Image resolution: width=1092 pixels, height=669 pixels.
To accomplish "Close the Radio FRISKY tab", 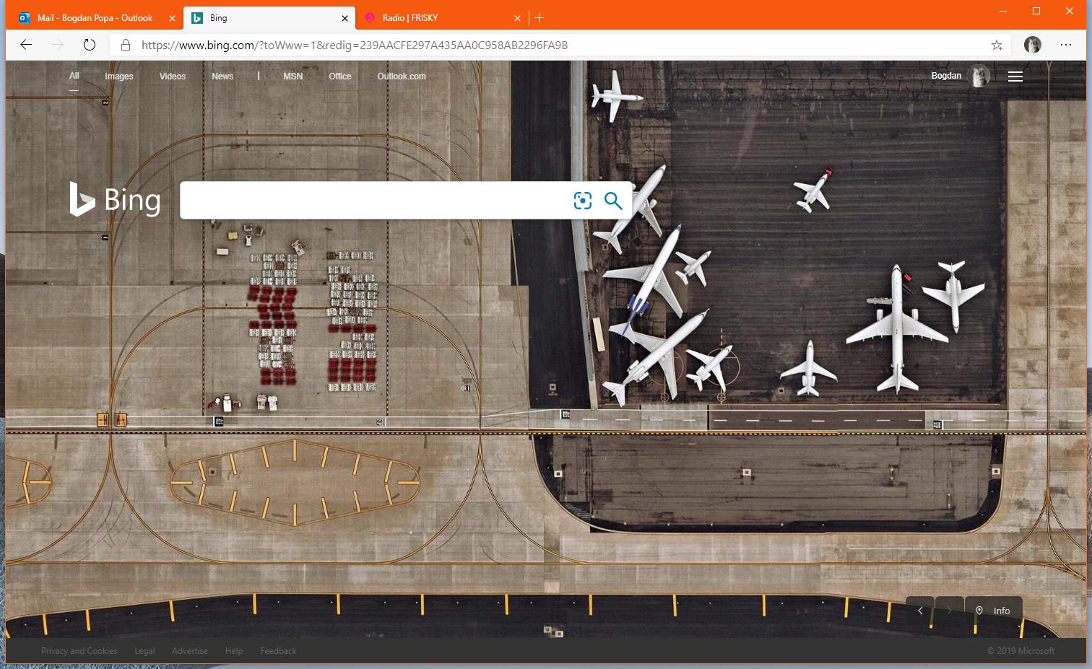I will 517,18.
